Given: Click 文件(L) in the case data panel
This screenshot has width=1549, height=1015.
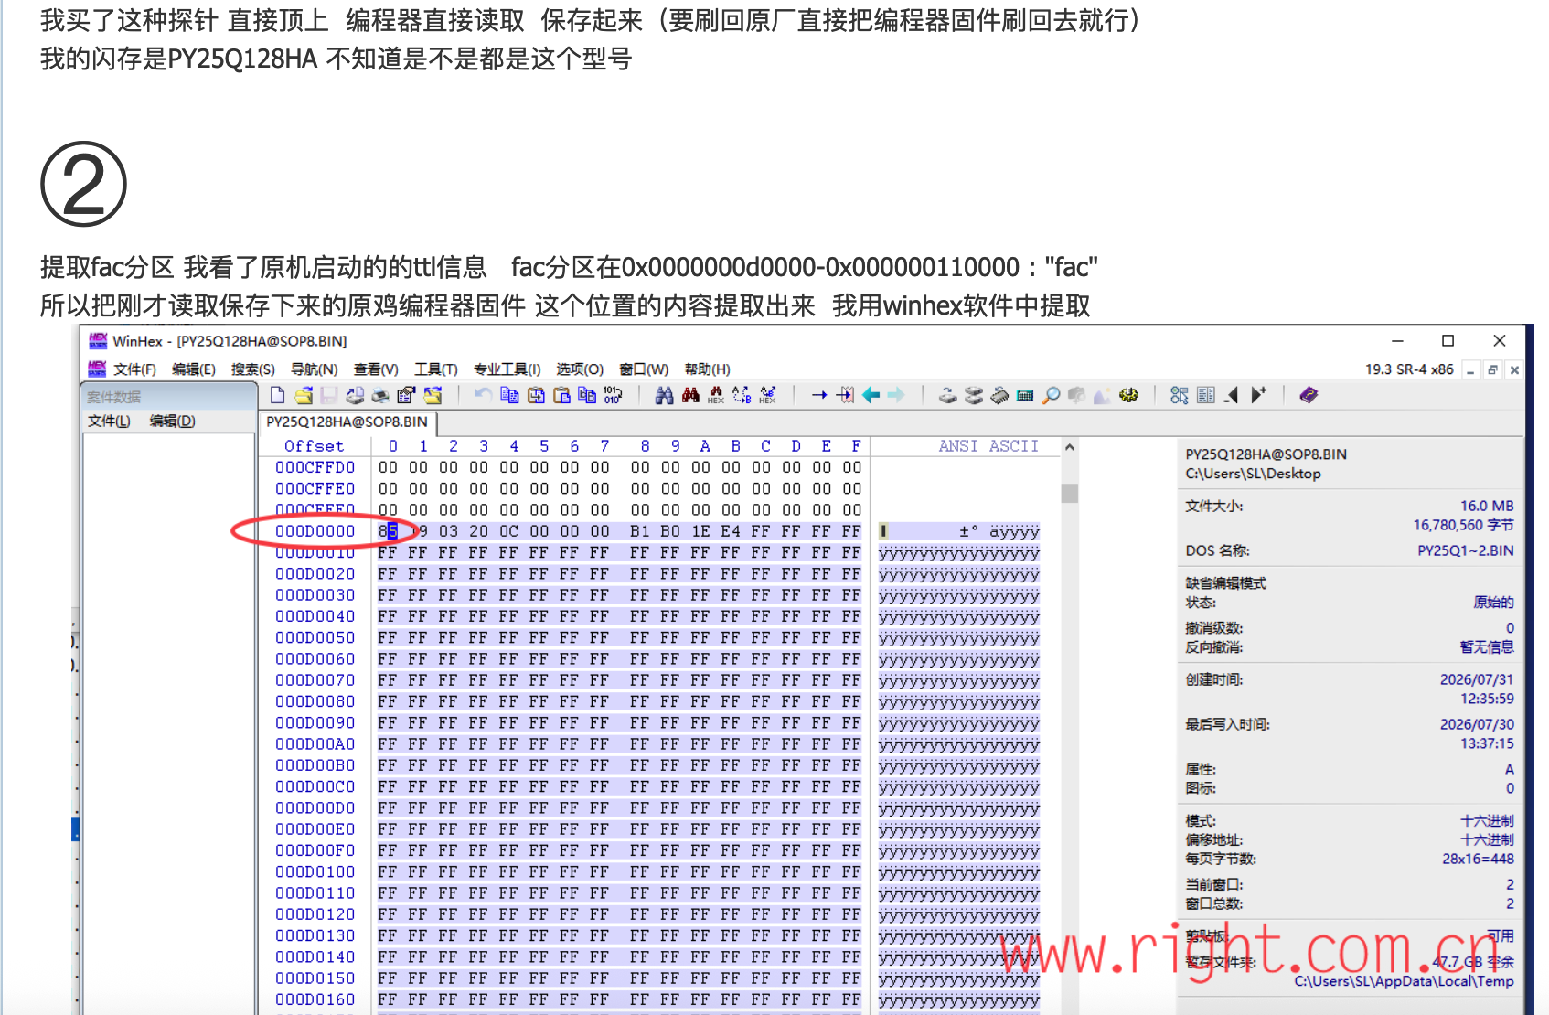Looking at the screenshot, I should [109, 421].
